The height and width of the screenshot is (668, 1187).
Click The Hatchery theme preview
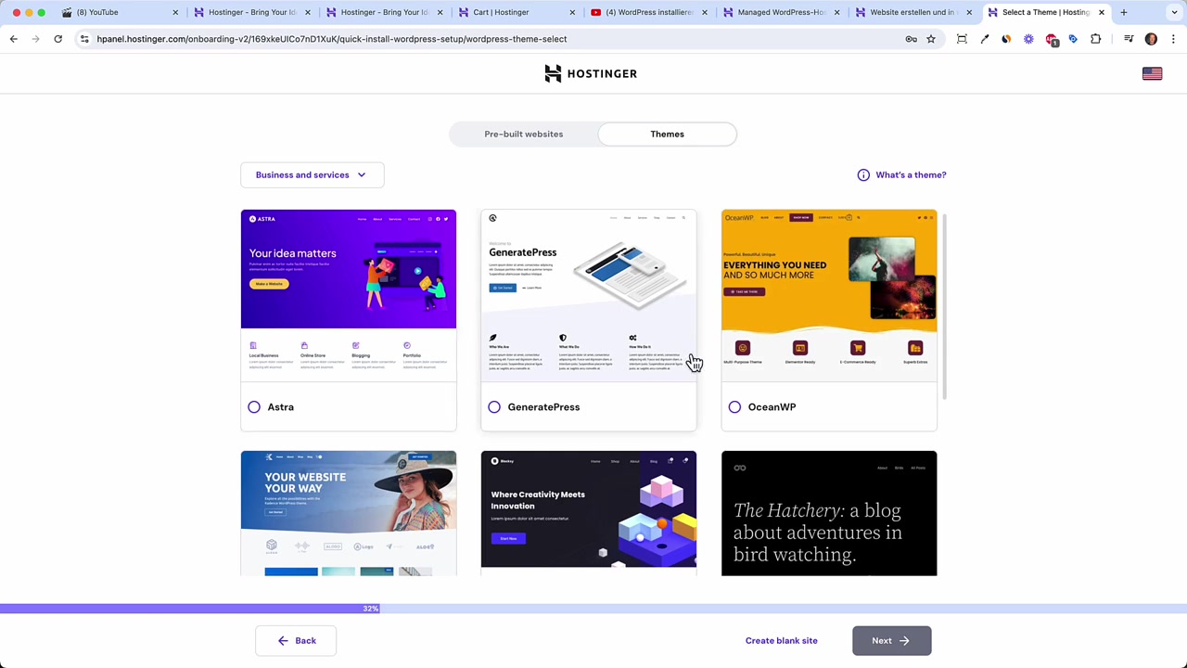829,513
